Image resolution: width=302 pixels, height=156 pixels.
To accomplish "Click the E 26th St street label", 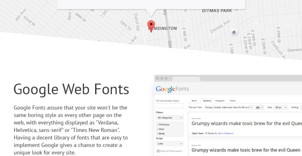I will point(263,46).
